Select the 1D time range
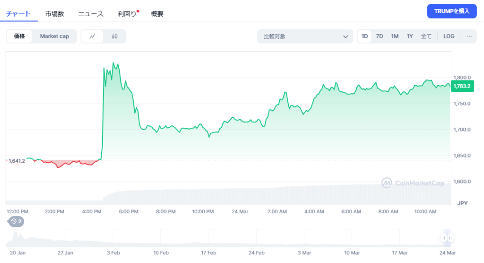This screenshot has height=263, width=484. tap(364, 36)
